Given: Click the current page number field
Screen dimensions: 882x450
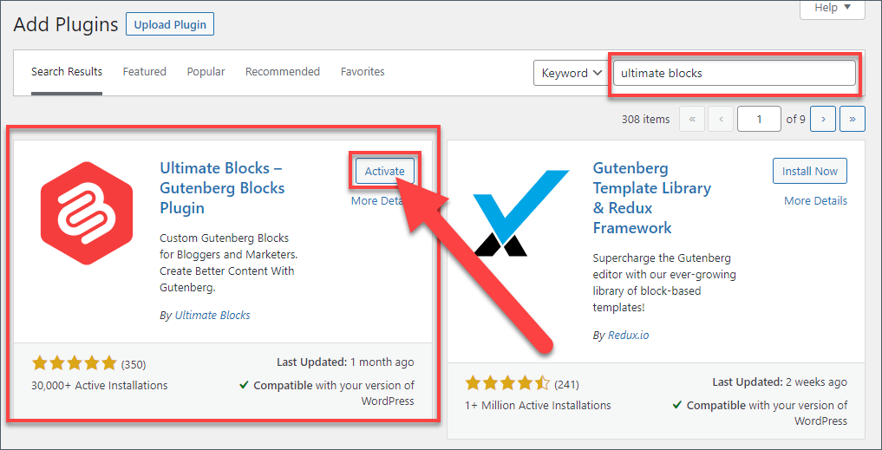Looking at the screenshot, I should pos(760,120).
